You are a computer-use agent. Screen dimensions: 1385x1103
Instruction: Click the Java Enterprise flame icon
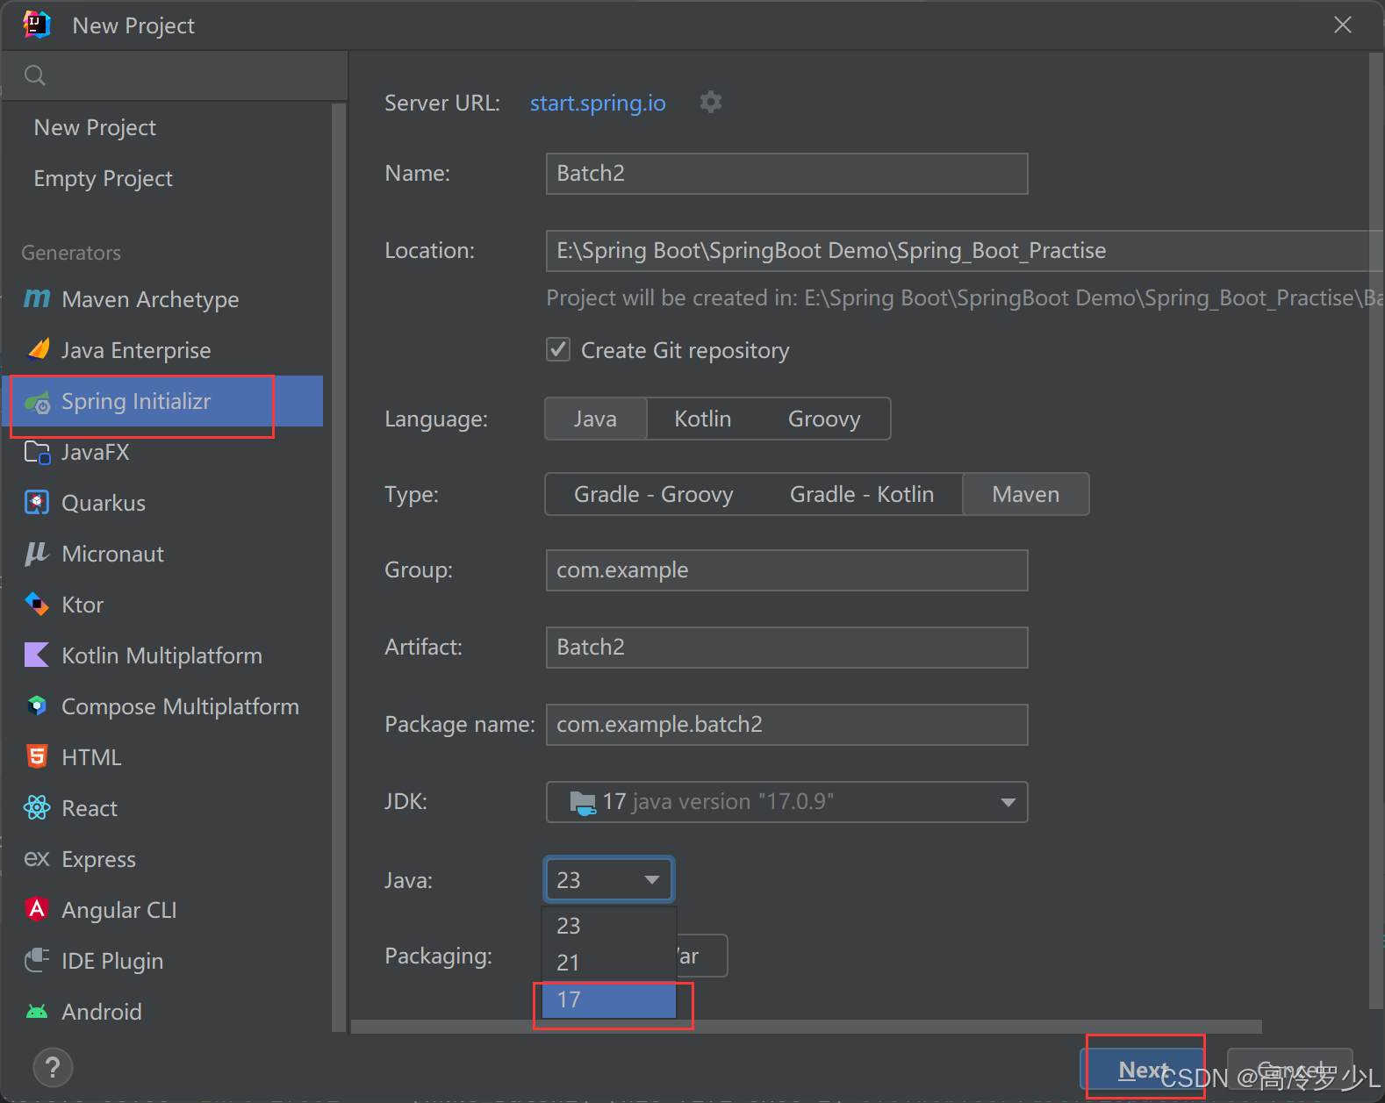point(37,350)
